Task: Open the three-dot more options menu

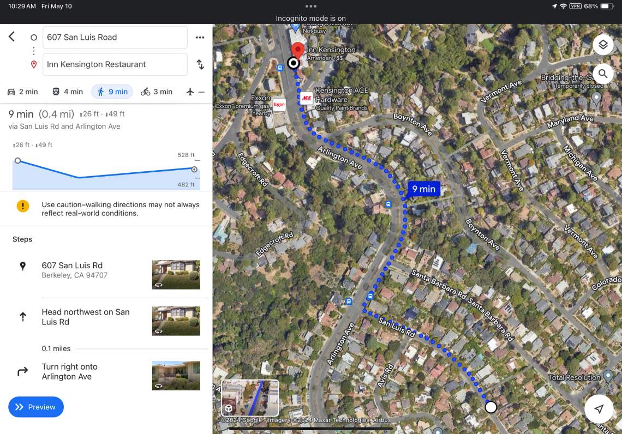Action: click(x=200, y=37)
